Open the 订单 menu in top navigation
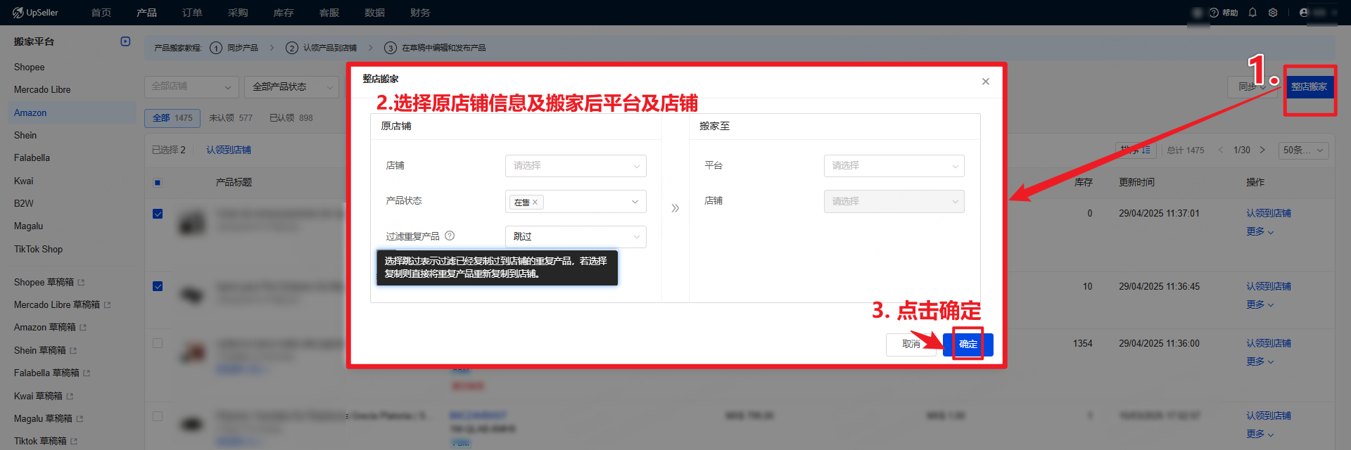Screen dimensions: 1351x450 pyautogui.click(x=191, y=13)
